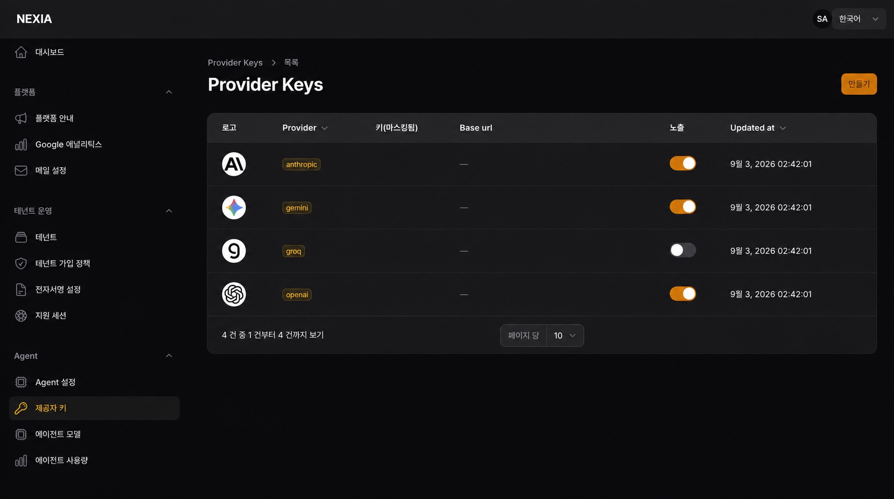Open the 한국어 language dropdown
894x499 pixels.
click(859, 19)
